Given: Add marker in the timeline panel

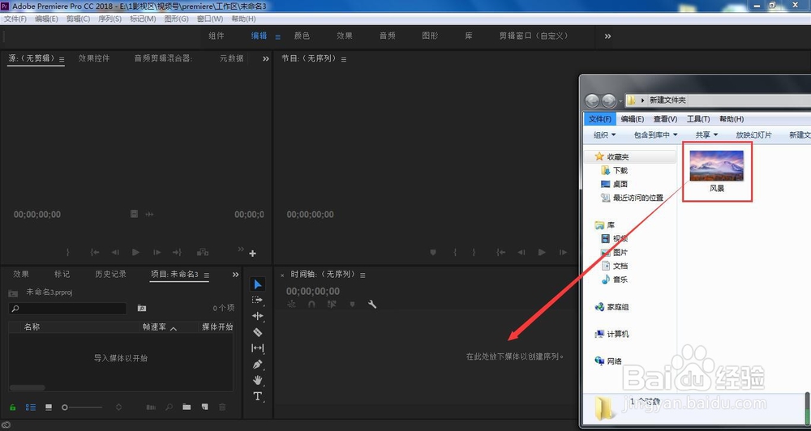Looking at the screenshot, I should (x=352, y=305).
